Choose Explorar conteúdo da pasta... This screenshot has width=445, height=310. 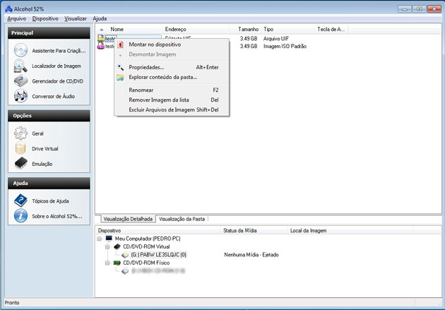pyautogui.click(x=172, y=77)
